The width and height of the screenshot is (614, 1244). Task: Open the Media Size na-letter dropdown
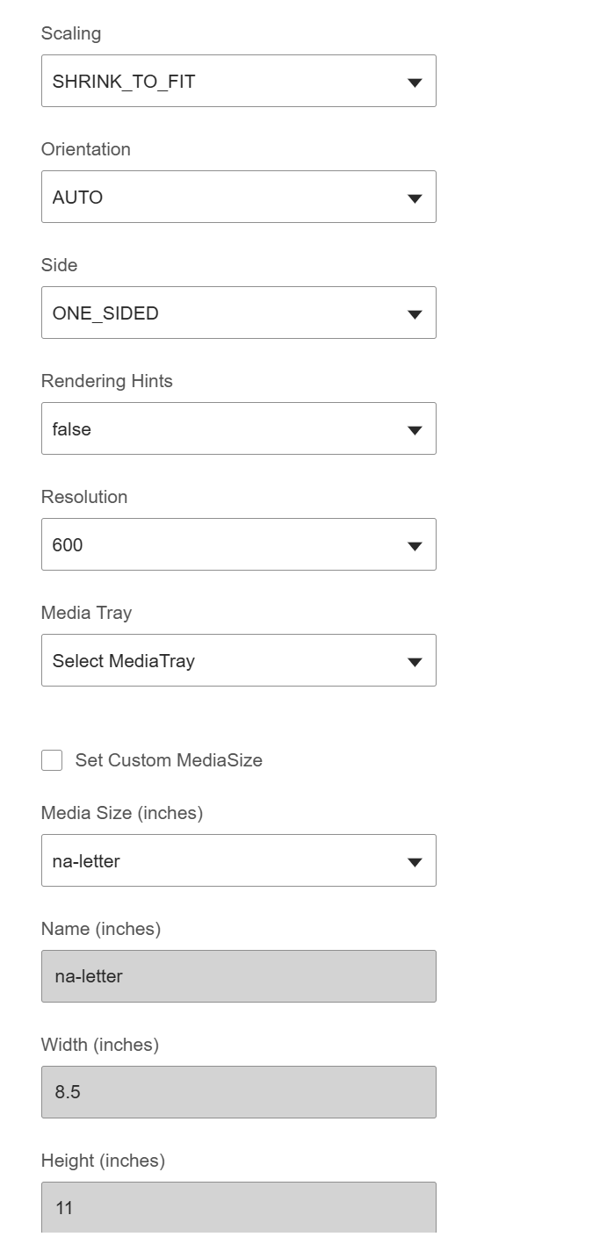pos(220,861)
